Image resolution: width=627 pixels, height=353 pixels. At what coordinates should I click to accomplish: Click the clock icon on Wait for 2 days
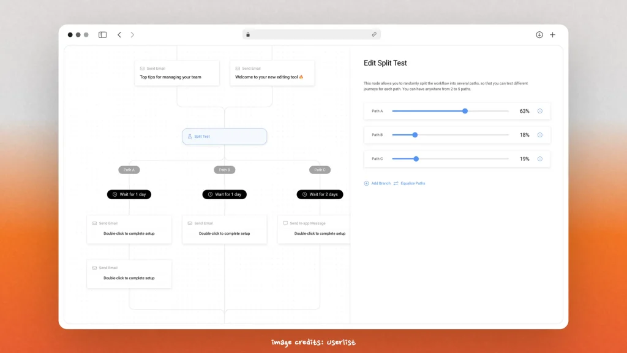click(x=304, y=194)
